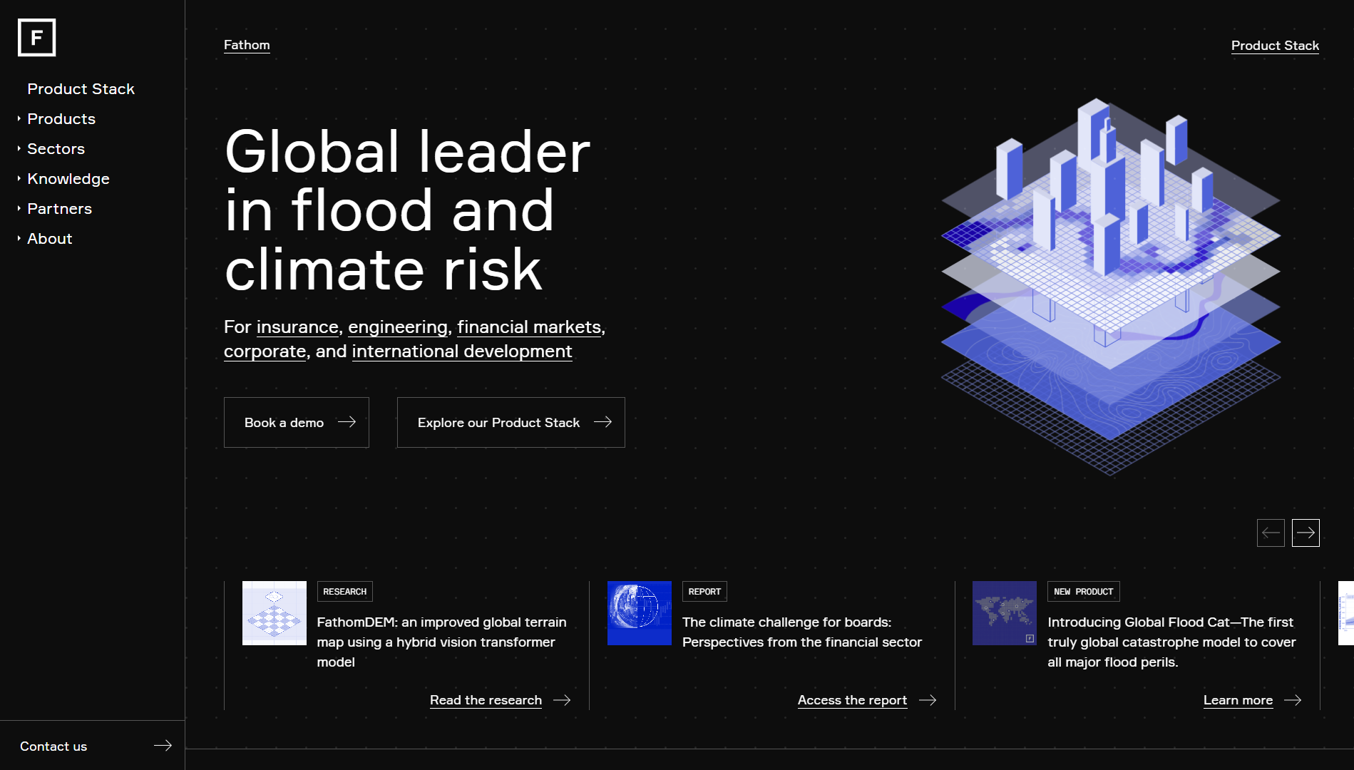This screenshot has width=1354, height=770.
Task: Click the isometric city layers graphic
Action: click(x=1110, y=285)
